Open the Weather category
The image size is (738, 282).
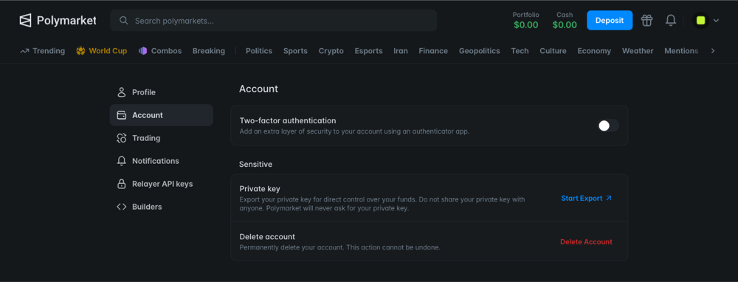[638, 51]
